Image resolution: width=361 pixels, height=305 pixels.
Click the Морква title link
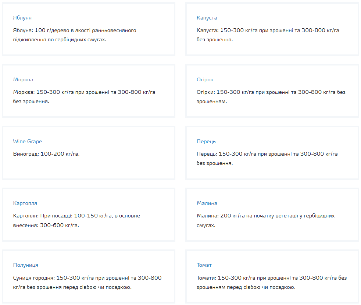tap(23, 80)
